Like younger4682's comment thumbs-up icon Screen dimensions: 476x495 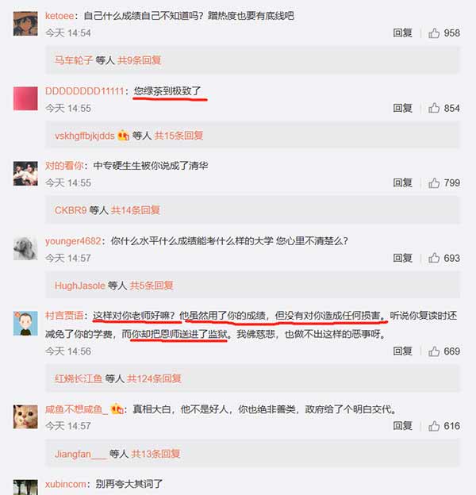[x=434, y=258]
